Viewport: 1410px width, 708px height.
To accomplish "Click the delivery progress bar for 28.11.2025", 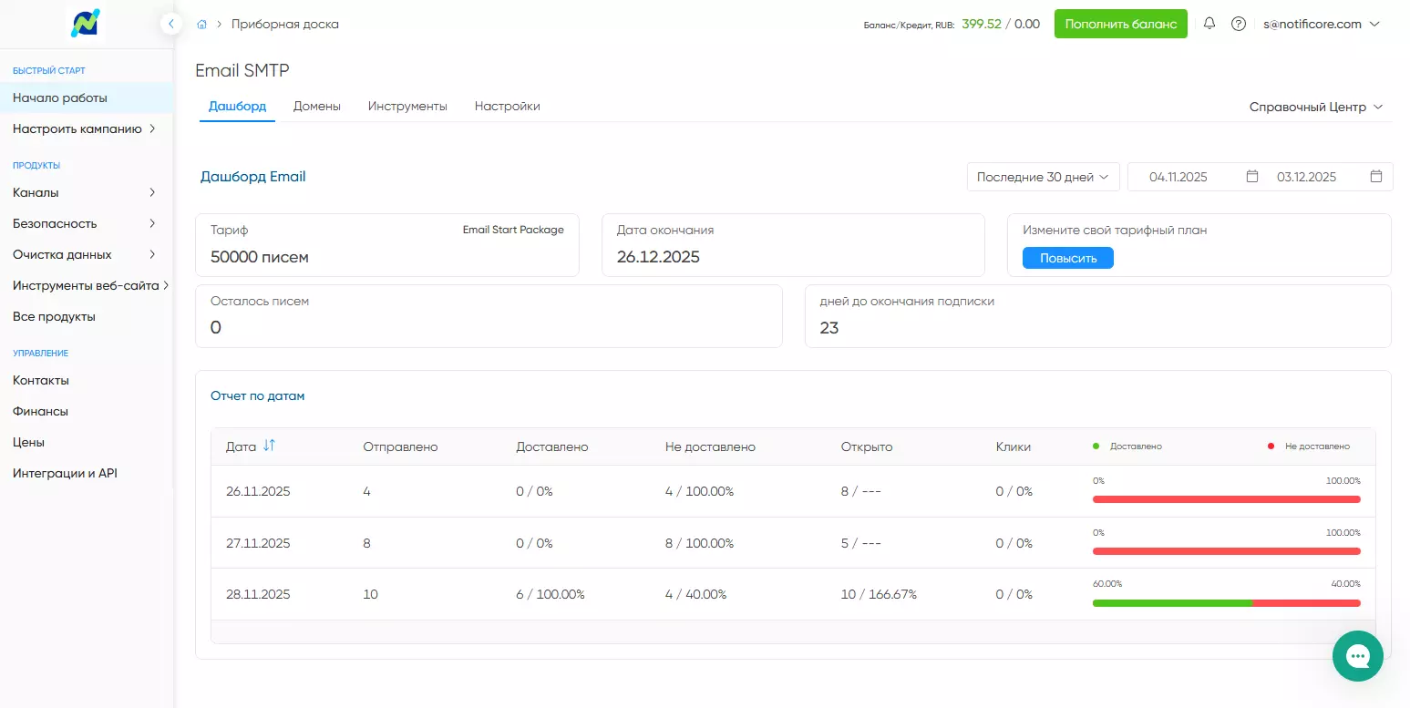I will [x=1226, y=603].
